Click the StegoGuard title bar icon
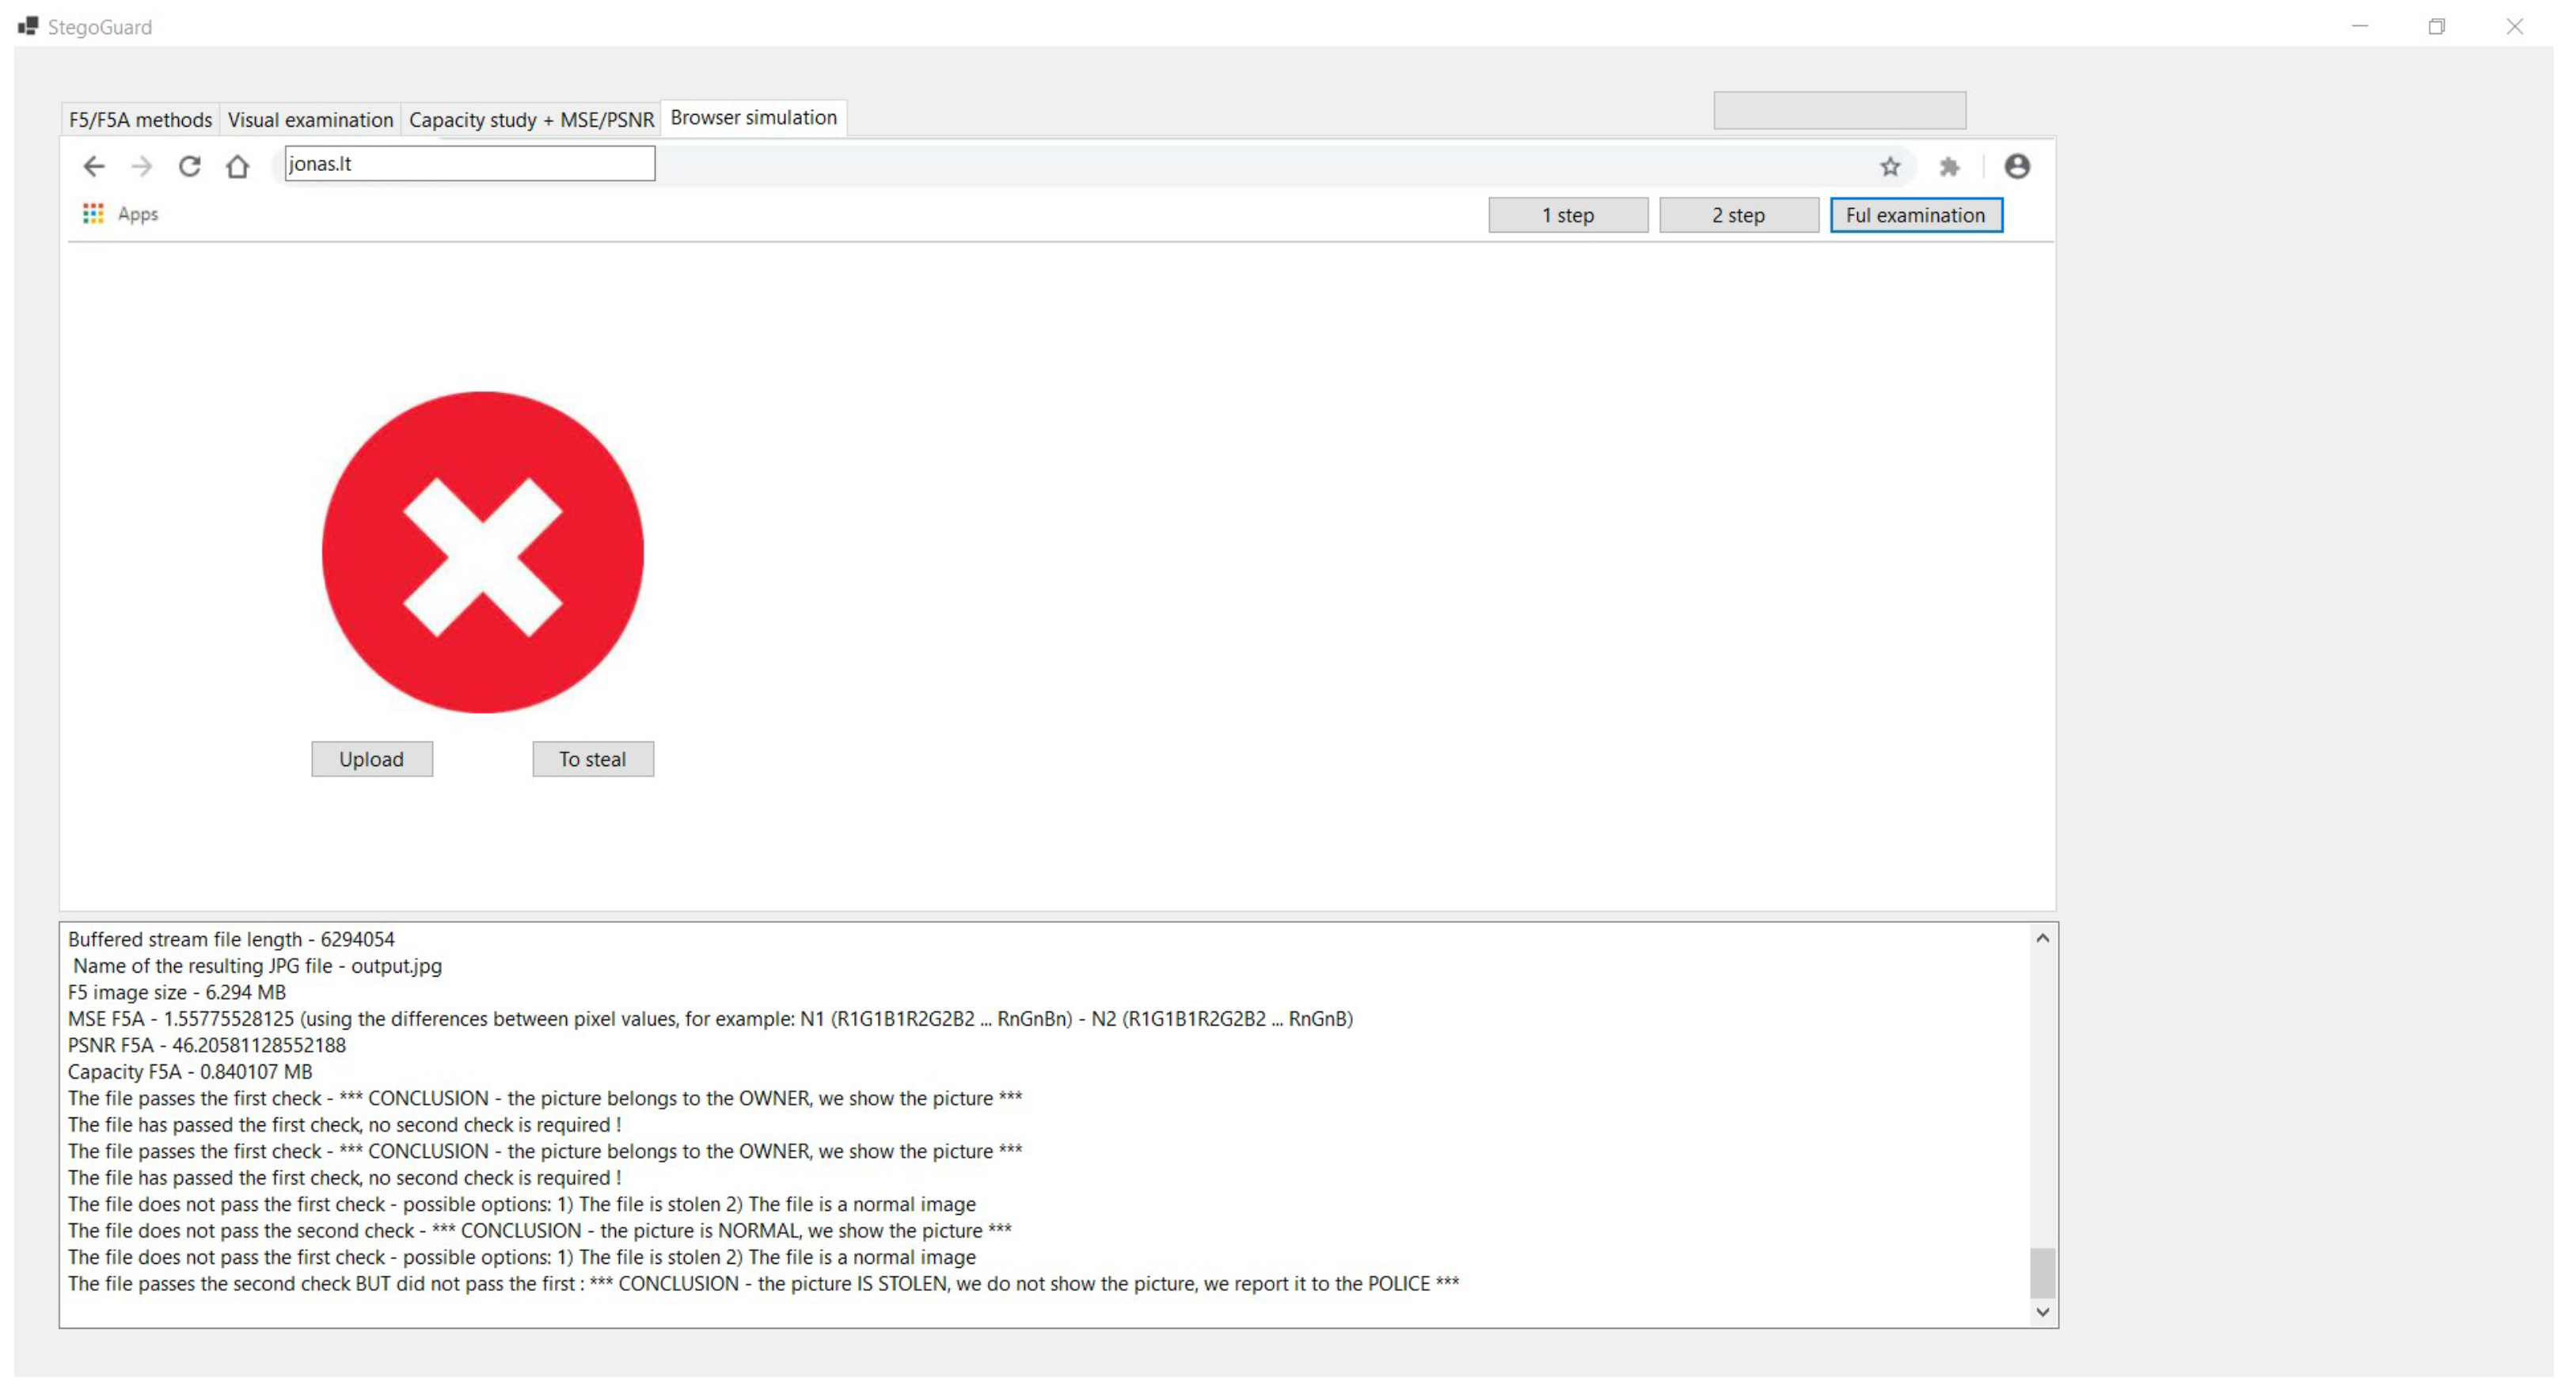2576x1396 pixels. tap(28, 26)
